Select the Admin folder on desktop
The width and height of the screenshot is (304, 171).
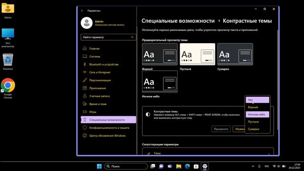[x=8, y=10]
